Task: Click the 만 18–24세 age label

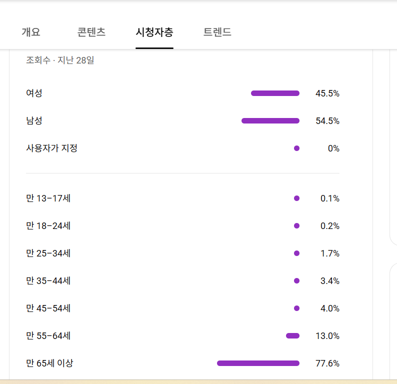Action: [48, 226]
